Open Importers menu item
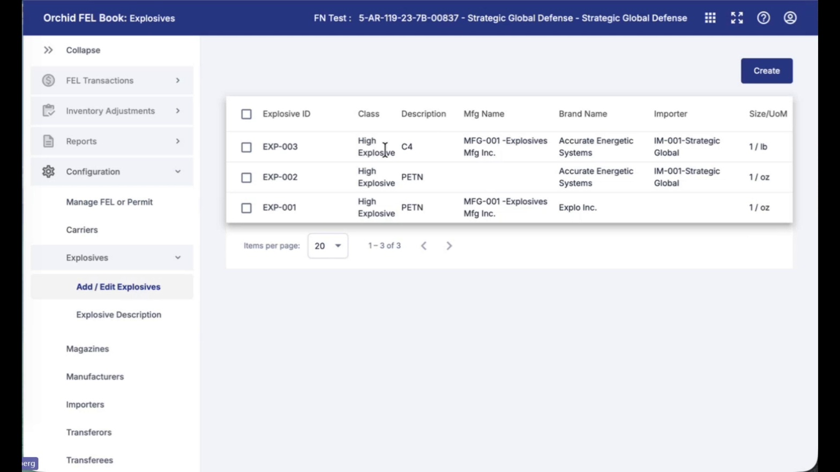840x472 pixels. coord(85,405)
